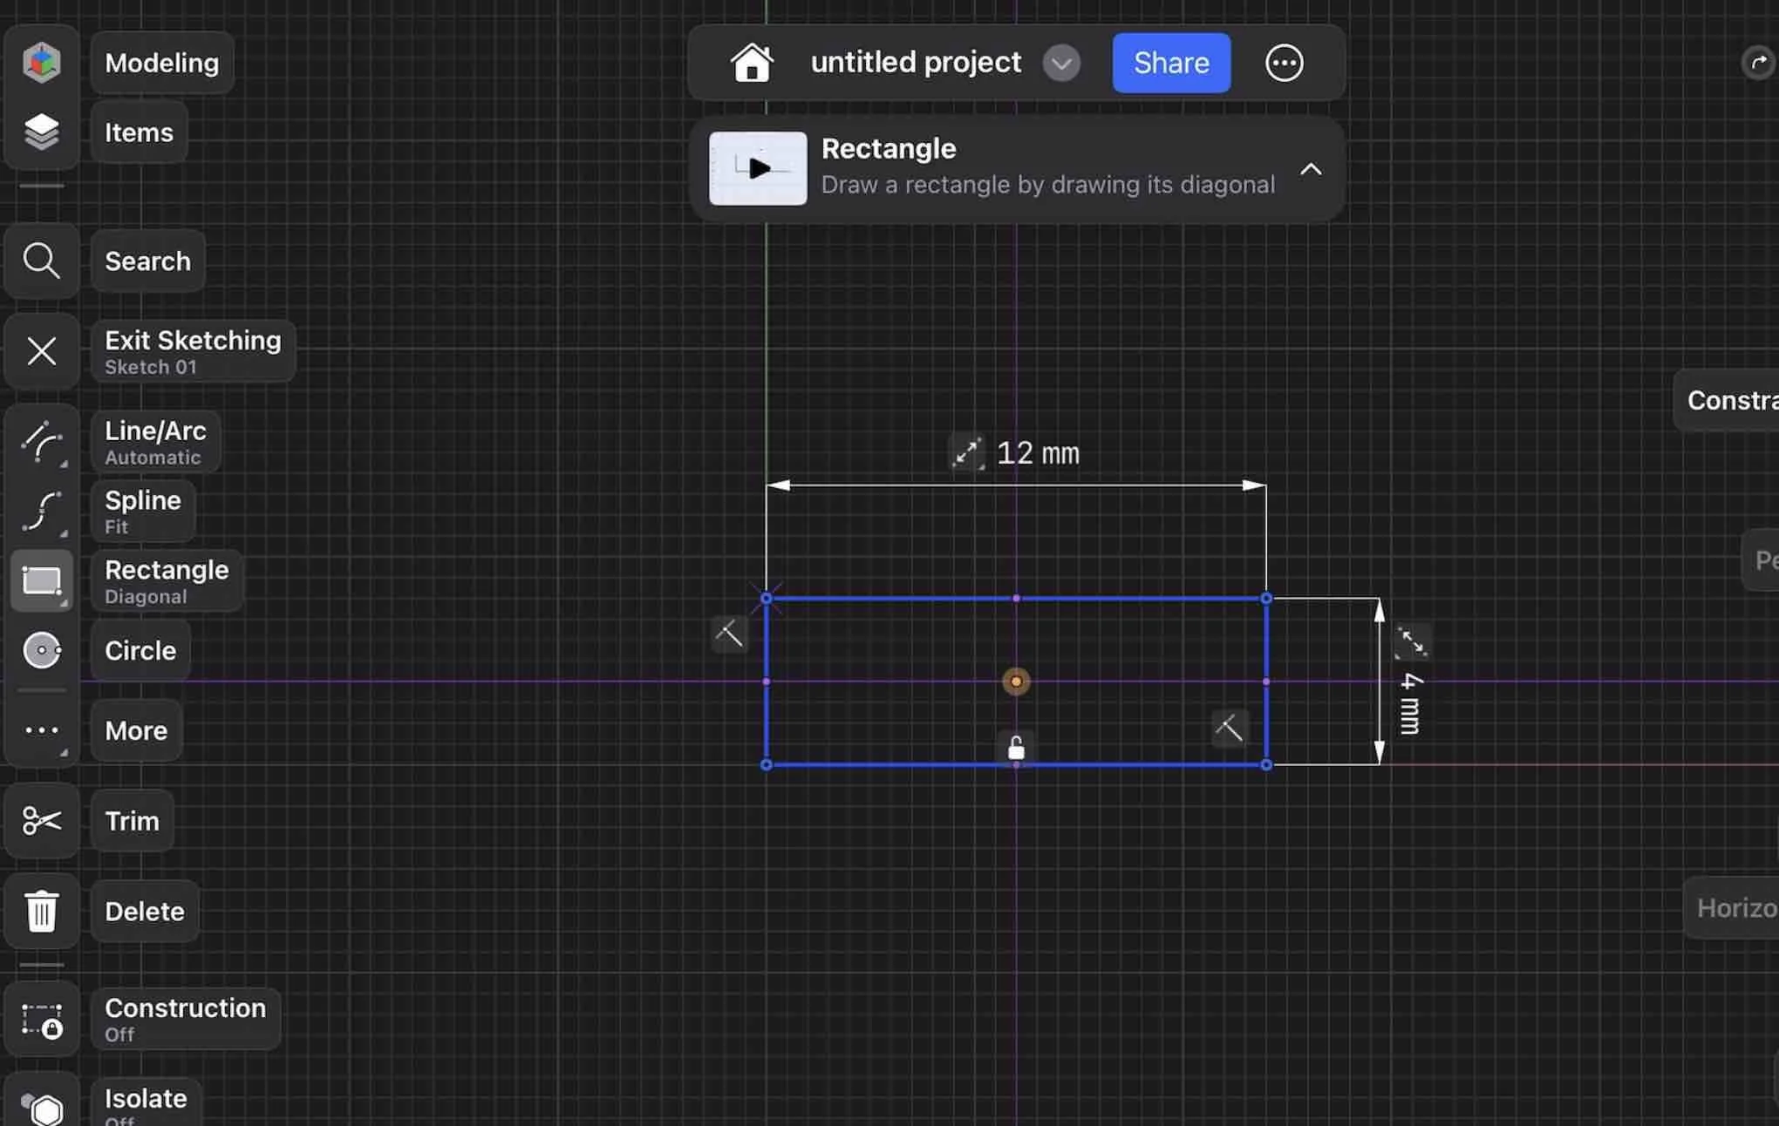Image resolution: width=1779 pixels, height=1126 pixels.
Task: Select the Circle tool icon
Action: pyautogui.click(x=41, y=650)
